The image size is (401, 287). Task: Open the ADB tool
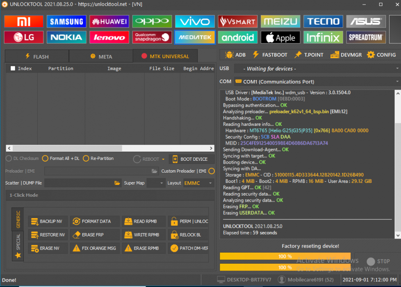click(x=235, y=55)
